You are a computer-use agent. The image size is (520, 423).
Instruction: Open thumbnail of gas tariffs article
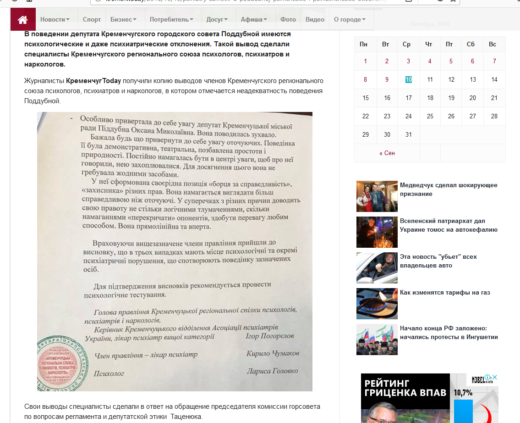[377, 304]
